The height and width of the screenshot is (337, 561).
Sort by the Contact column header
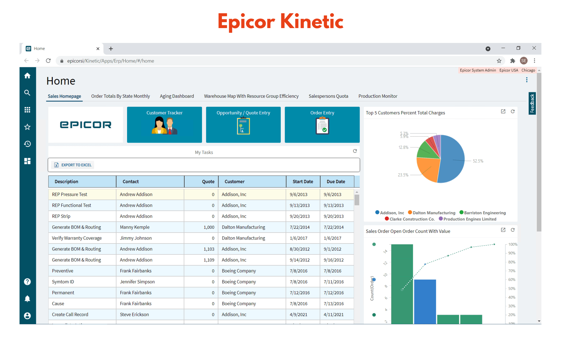point(150,181)
